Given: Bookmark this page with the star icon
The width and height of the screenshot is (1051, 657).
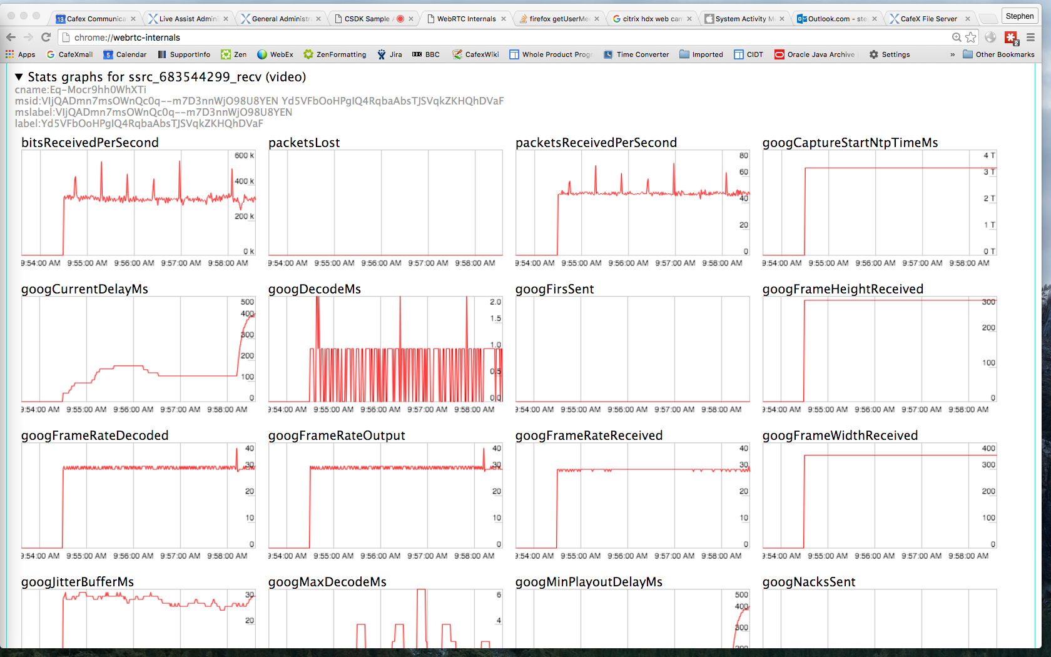Looking at the screenshot, I should click(970, 38).
